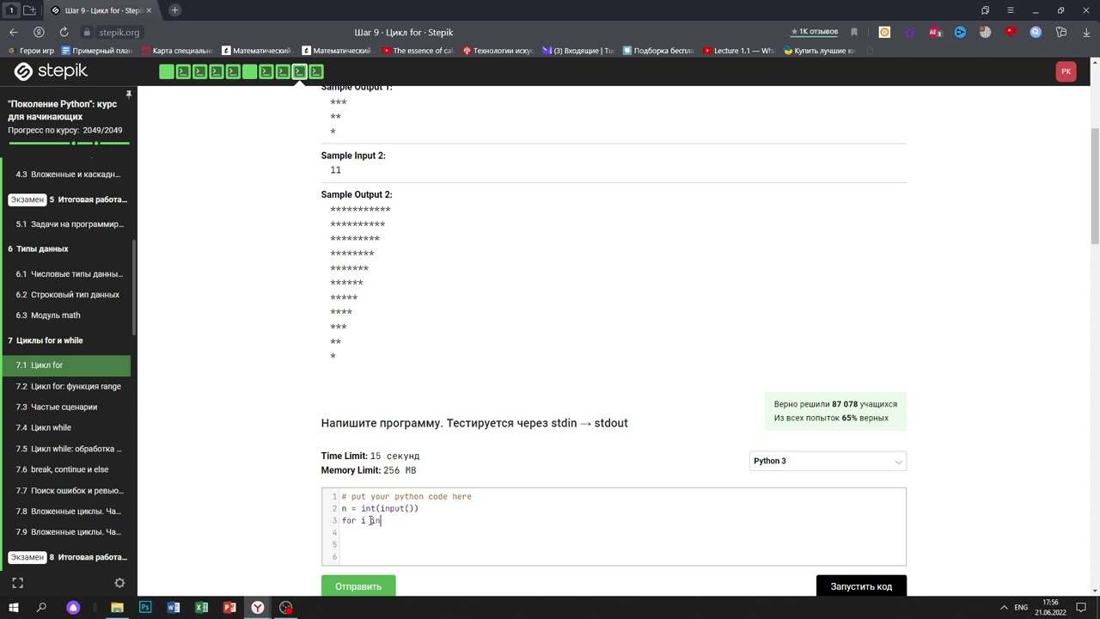Click Отправить submit button
1100x619 pixels.
pos(358,586)
